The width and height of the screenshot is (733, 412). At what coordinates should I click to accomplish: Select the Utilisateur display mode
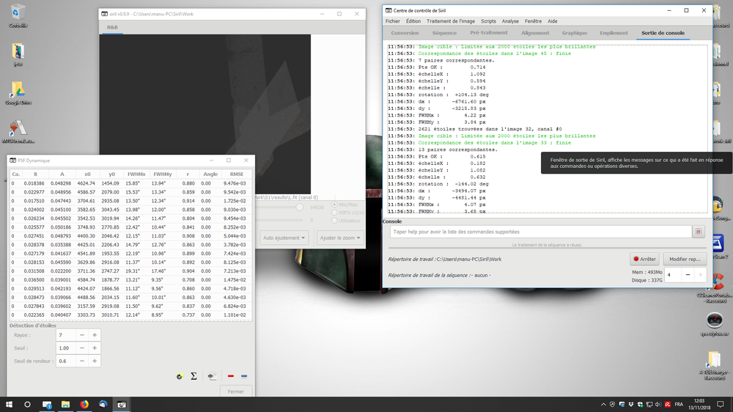tap(334, 220)
